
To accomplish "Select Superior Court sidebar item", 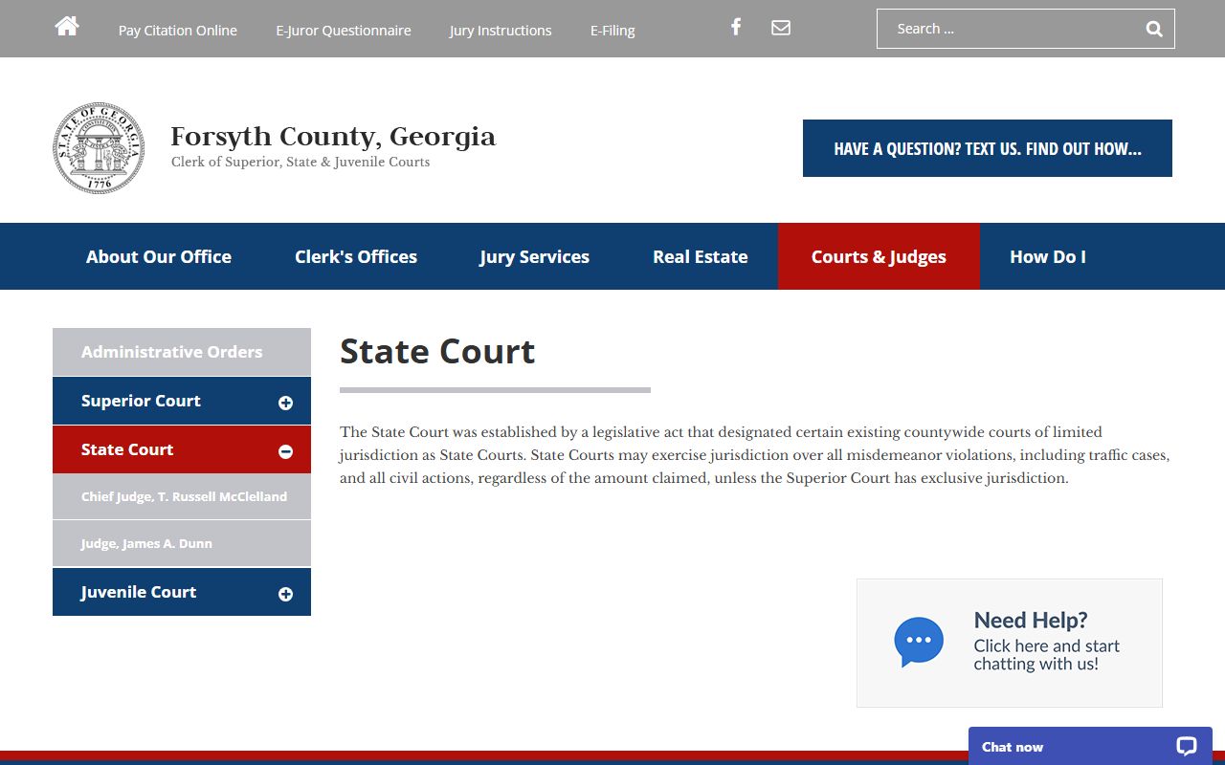I will (182, 401).
